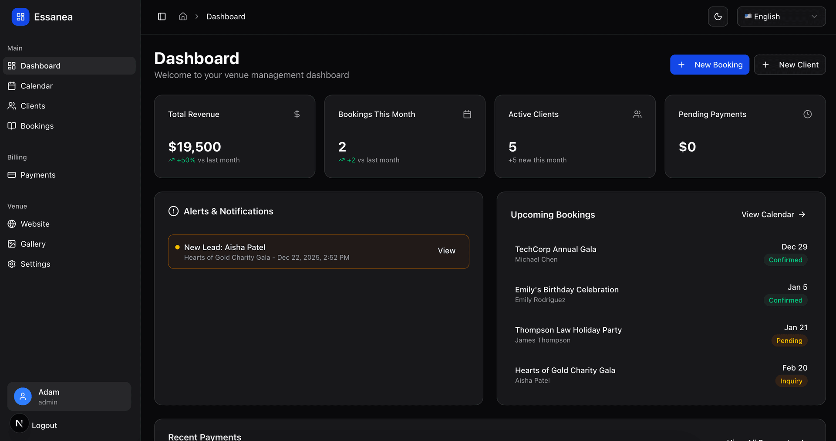Click the Gallery image icon
This screenshot has height=441, width=836.
[x=12, y=244]
